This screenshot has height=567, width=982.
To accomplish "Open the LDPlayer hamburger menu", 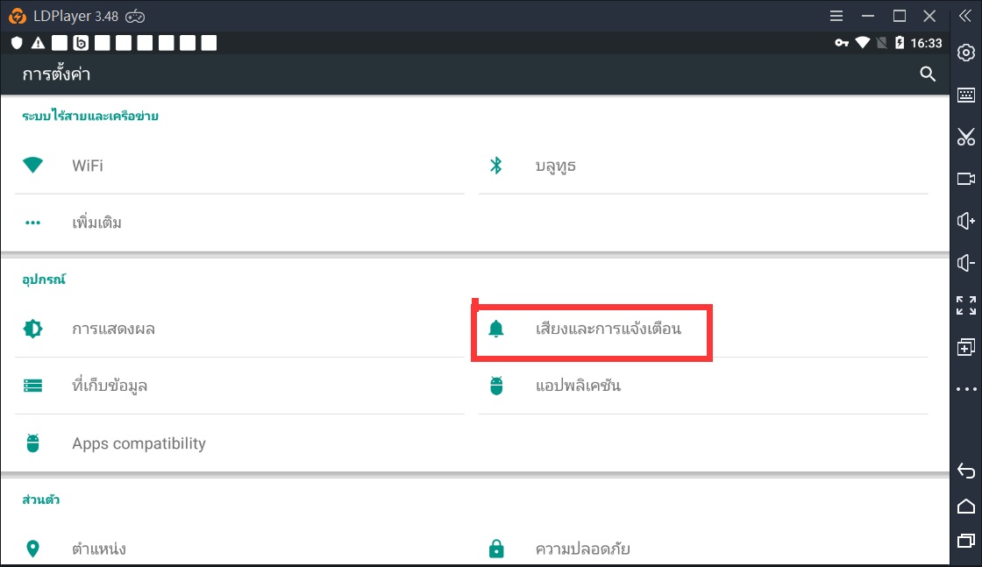I will [836, 16].
